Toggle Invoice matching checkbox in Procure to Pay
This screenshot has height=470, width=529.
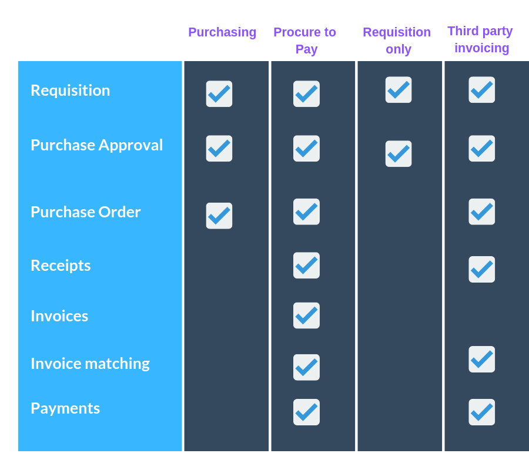[x=306, y=367]
